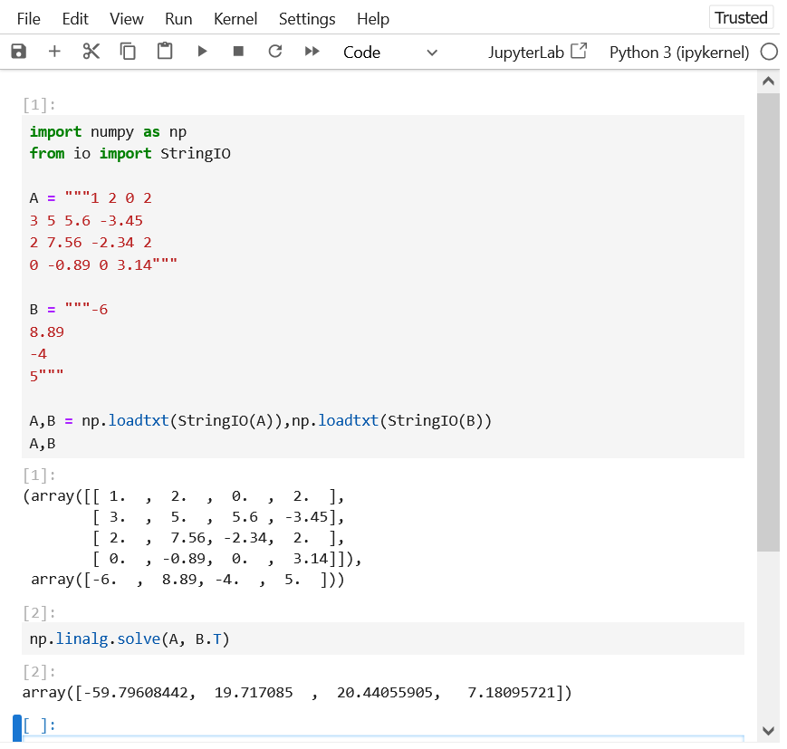The width and height of the screenshot is (787, 749).
Task: Click the vertical scrollbar thumb
Action: [768, 322]
